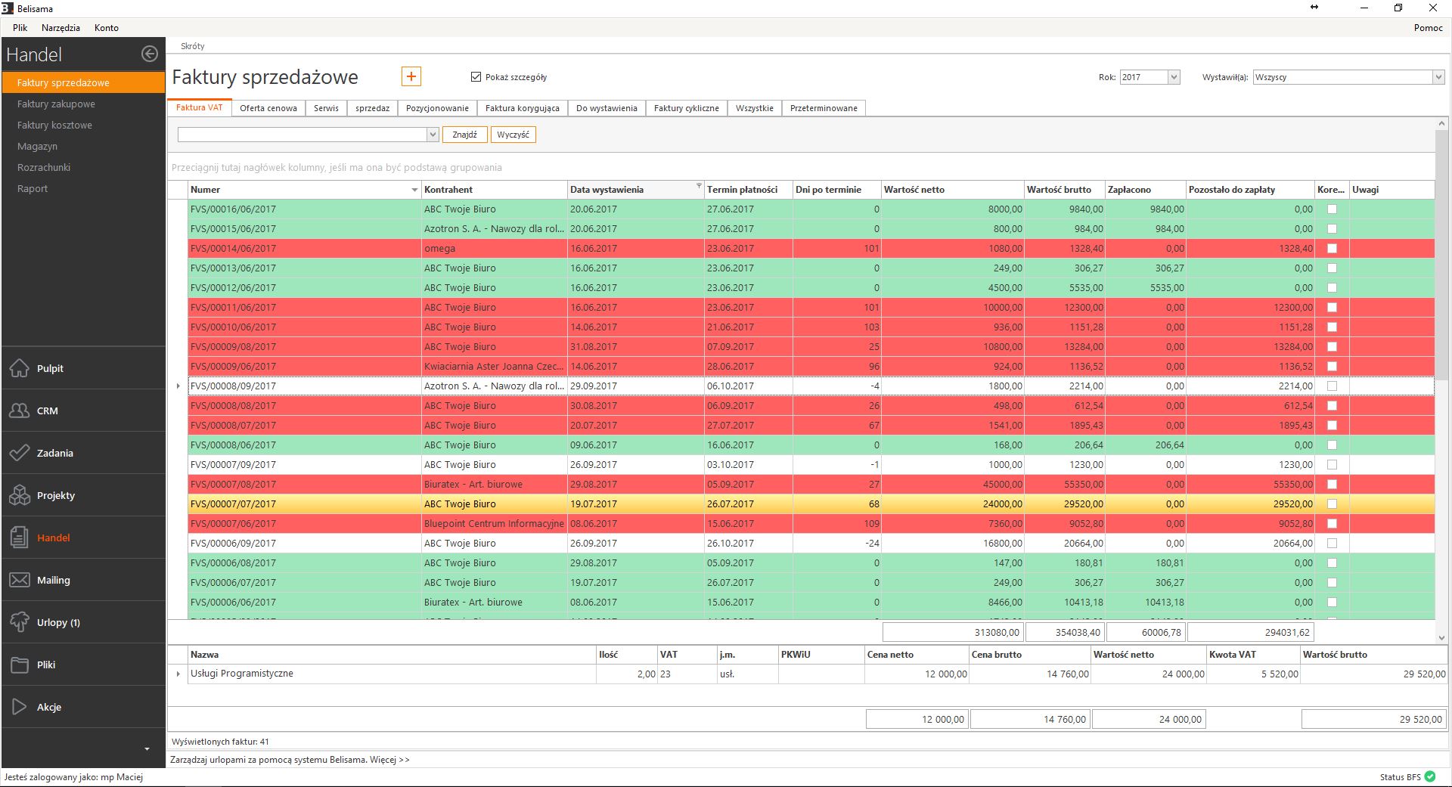Expand the search filter combo box arrow
The image size is (1452, 787).
[x=433, y=135]
